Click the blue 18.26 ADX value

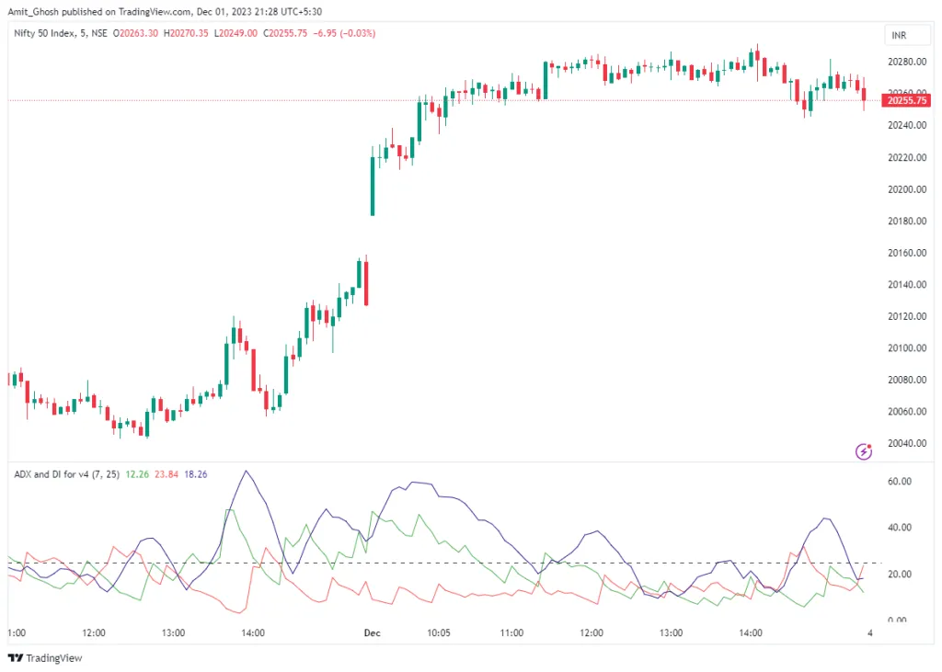[x=197, y=474]
